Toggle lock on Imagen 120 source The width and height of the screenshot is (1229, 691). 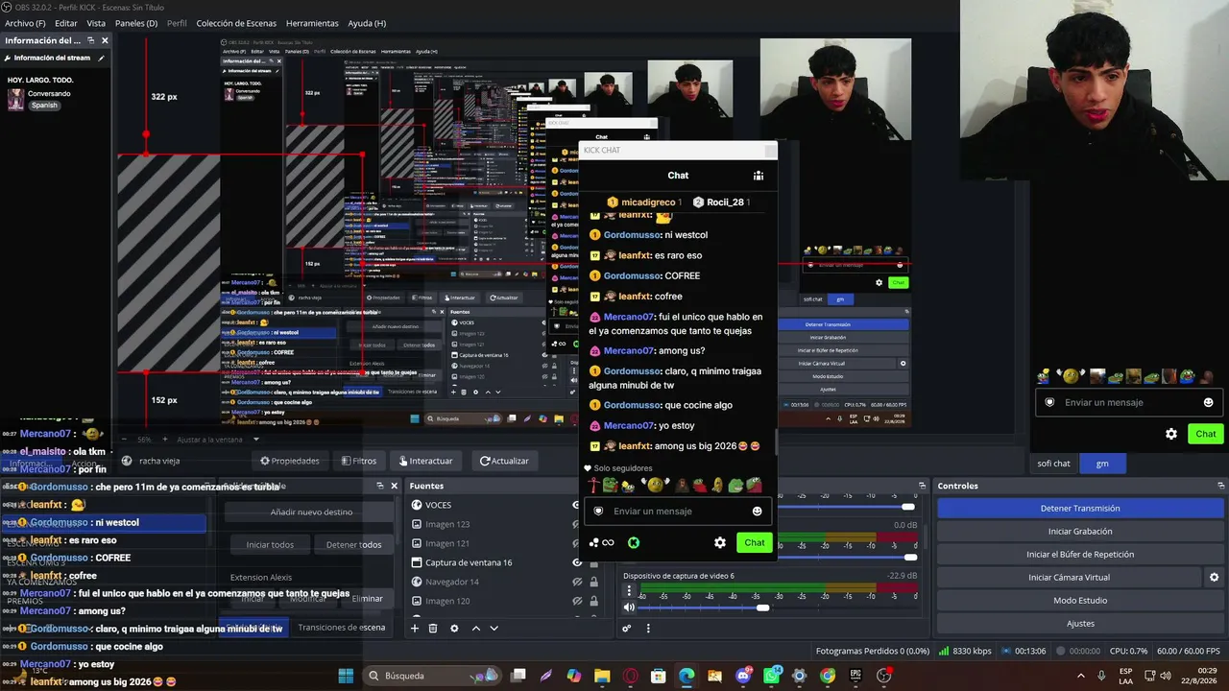click(594, 601)
